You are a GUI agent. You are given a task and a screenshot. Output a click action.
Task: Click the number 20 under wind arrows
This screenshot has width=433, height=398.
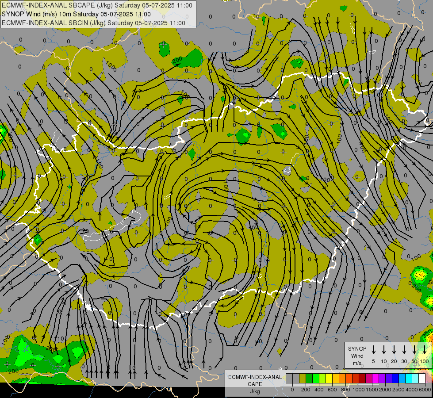point(394,361)
